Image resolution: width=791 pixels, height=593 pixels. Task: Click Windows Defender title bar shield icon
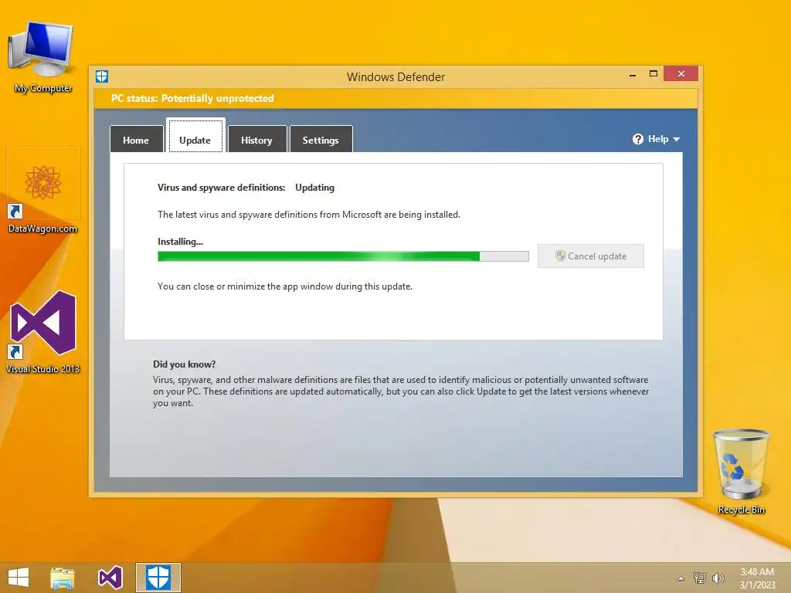coord(102,76)
